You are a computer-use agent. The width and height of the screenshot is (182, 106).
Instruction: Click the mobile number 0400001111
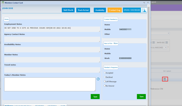[125, 29]
